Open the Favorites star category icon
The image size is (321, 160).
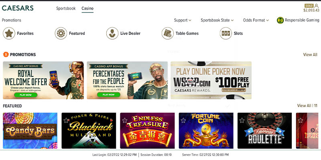point(9,33)
